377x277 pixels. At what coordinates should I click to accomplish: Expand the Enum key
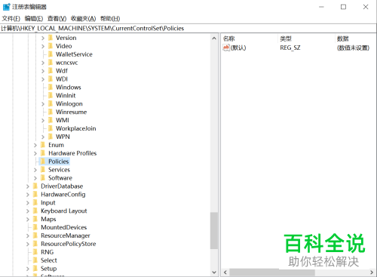35,145
